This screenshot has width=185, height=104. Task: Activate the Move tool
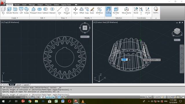75,10
